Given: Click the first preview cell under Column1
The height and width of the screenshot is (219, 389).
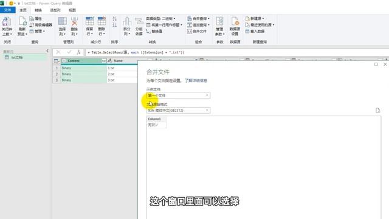Looking at the screenshot, I should tap(157, 125).
